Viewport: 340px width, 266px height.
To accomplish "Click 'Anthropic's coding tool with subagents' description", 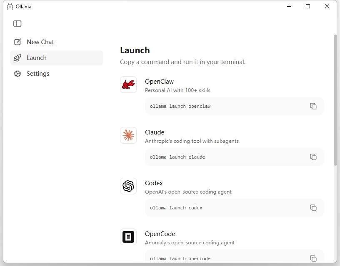I will click(x=192, y=141).
